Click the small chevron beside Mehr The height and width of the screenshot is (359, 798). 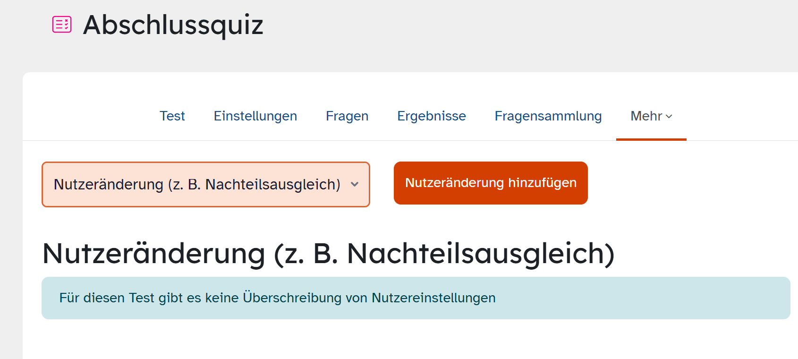pos(669,117)
